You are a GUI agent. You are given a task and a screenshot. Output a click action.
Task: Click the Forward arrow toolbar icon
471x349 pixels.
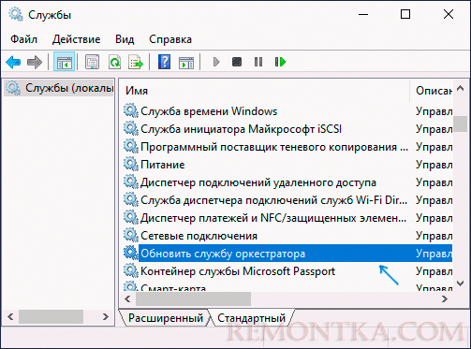(x=35, y=62)
